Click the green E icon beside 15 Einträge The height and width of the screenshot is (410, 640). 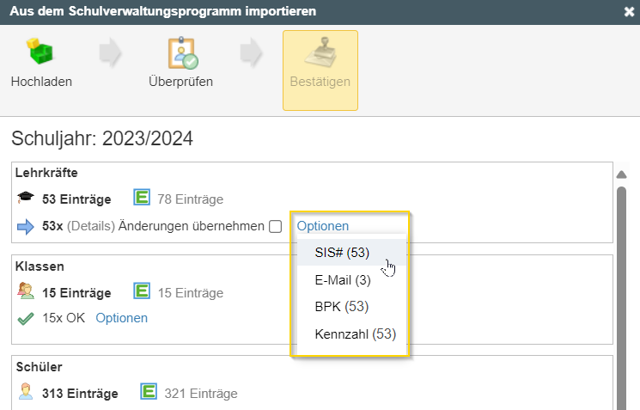coord(142,291)
